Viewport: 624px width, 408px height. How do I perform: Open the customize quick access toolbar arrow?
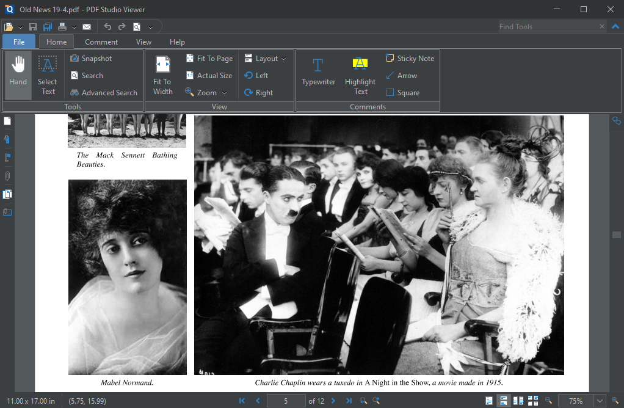(150, 27)
